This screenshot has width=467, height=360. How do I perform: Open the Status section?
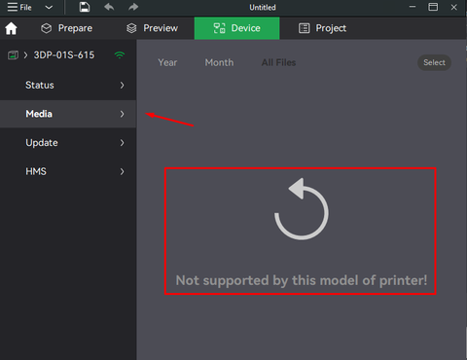coord(68,86)
